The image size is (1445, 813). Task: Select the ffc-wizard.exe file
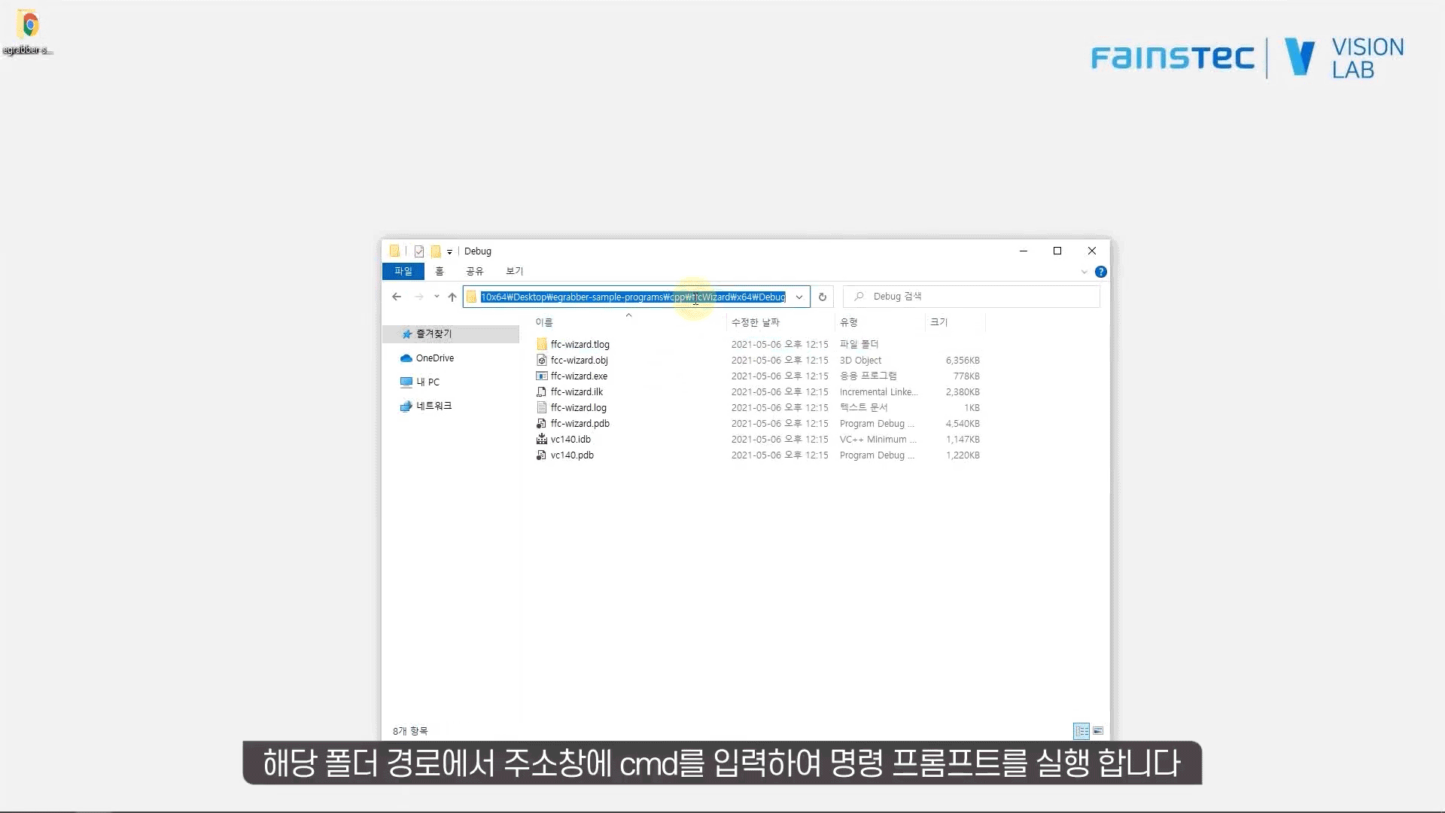coord(578,376)
